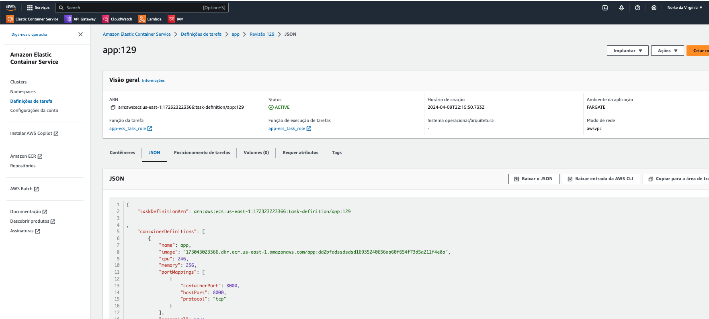Click the green ACTIVE status icon

[x=271, y=107]
